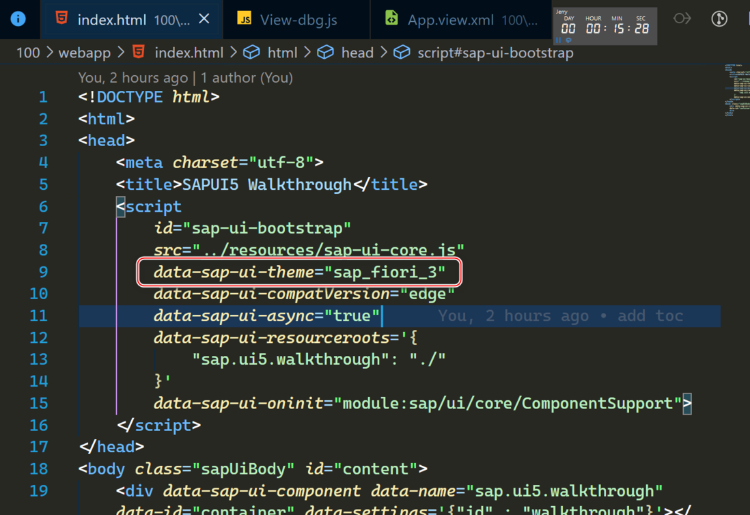Close the index.html tab
This screenshot has height=515, width=750.
pyautogui.click(x=204, y=18)
